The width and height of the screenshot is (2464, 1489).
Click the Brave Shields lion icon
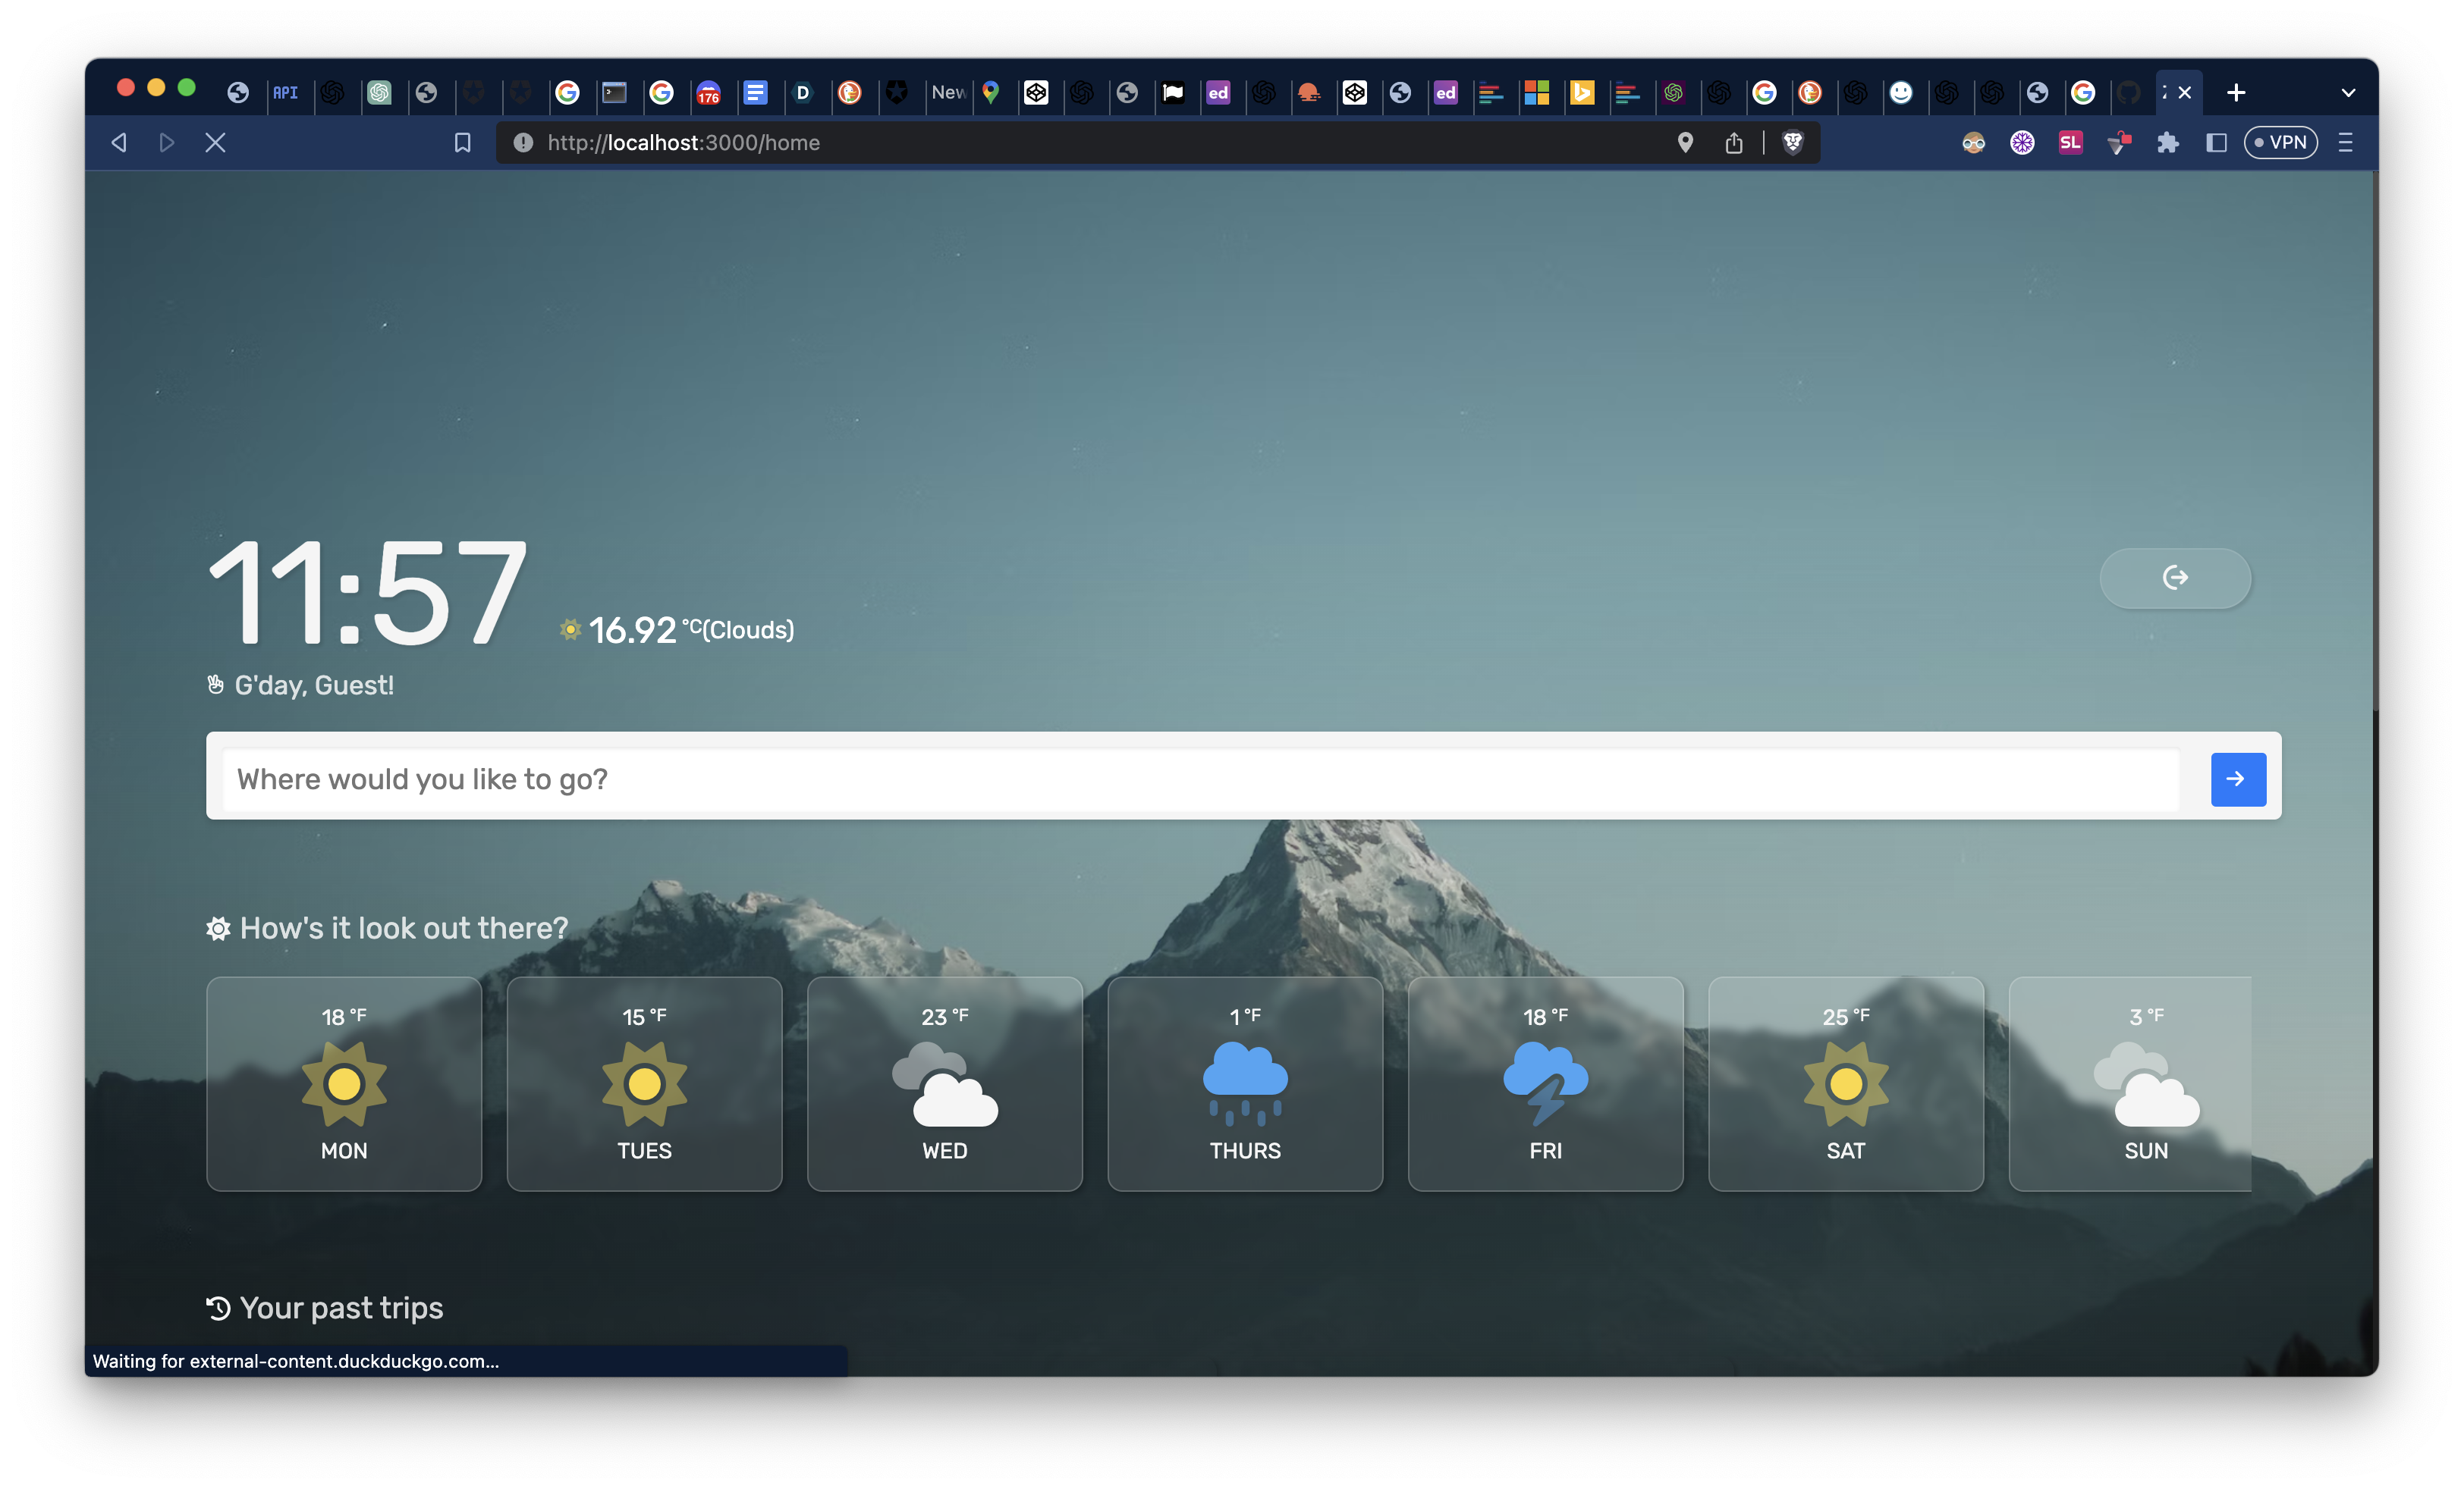pyautogui.click(x=1792, y=143)
